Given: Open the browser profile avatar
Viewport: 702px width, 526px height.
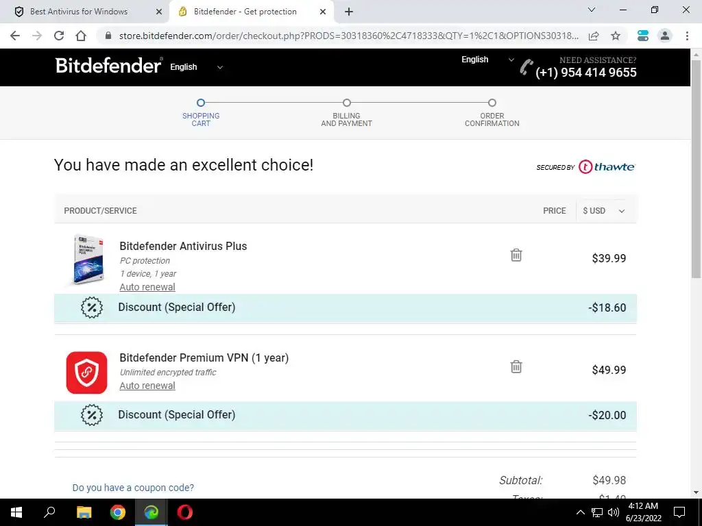Looking at the screenshot, I should 665,36.
